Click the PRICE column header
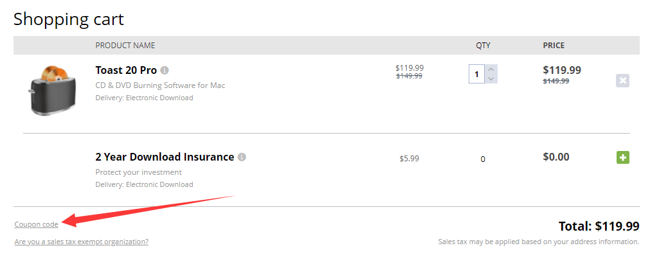The height and width of the screenshot is (257, 659). click(x=554, y=46)
